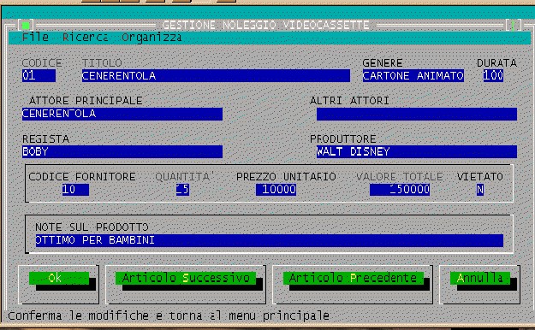The image size is (535, 330).
Task: Click the Annulla button
Action: coord(479,278)
